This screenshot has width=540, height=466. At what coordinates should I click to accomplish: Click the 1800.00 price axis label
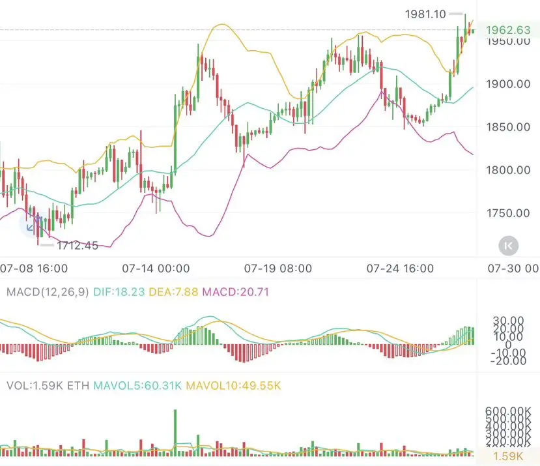(x=508, y=170)
